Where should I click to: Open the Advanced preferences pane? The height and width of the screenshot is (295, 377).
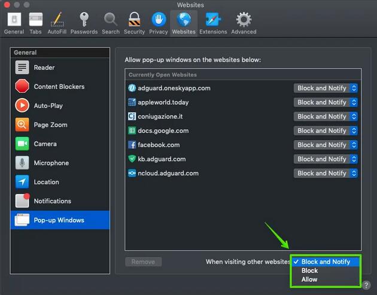click(244, 23)
